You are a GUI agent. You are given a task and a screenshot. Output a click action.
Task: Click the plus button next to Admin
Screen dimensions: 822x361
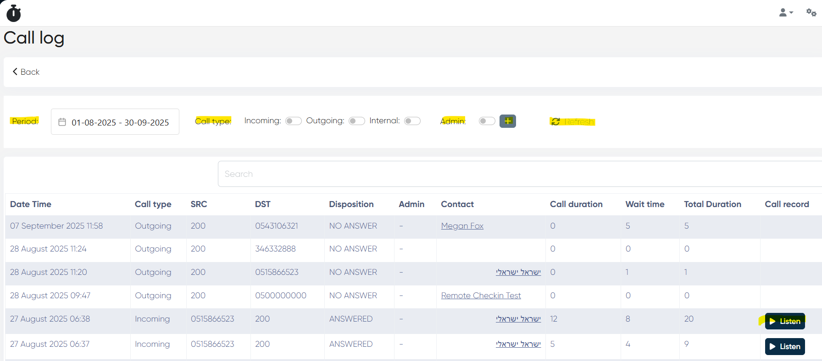tap(508, 121)
